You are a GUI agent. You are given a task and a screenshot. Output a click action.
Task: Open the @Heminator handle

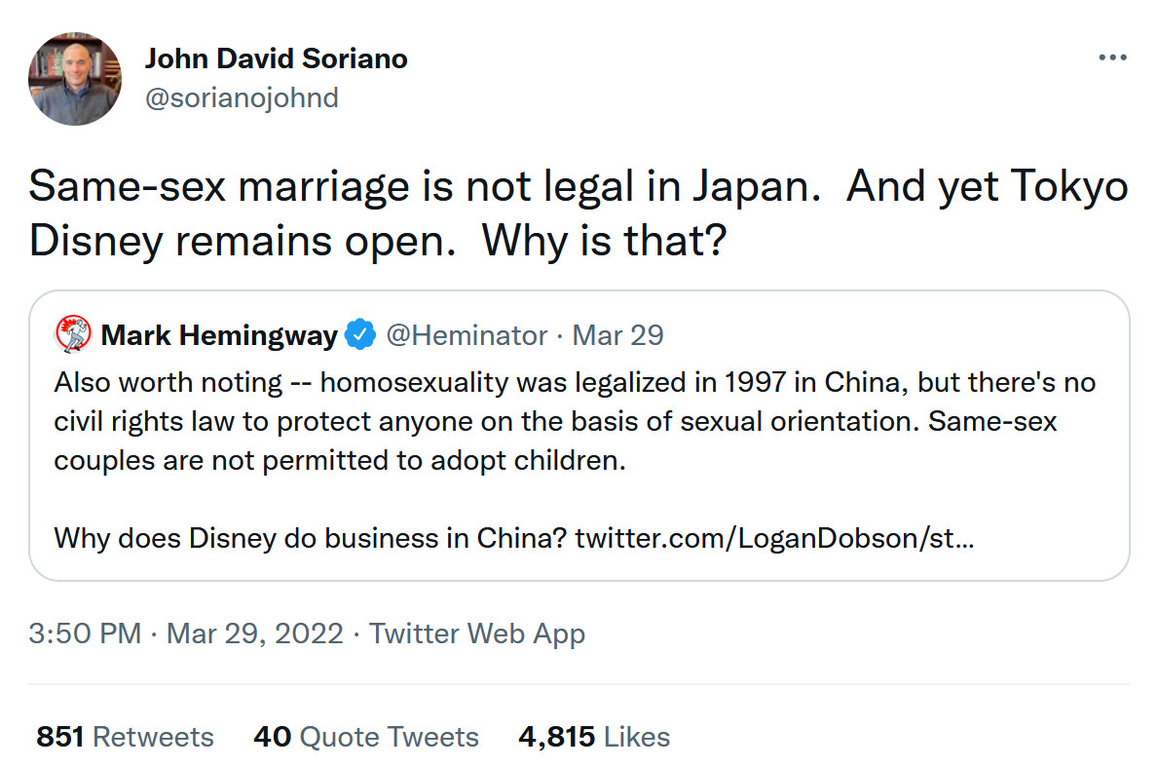coord(467,335)
